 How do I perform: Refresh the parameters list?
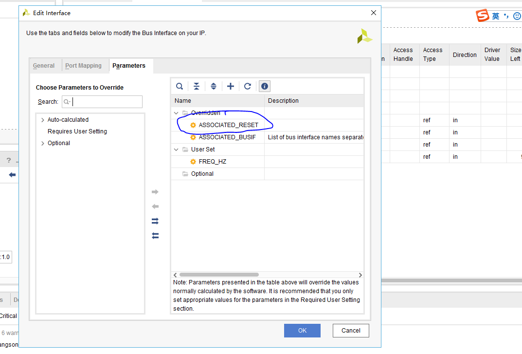tap(248, 86)
